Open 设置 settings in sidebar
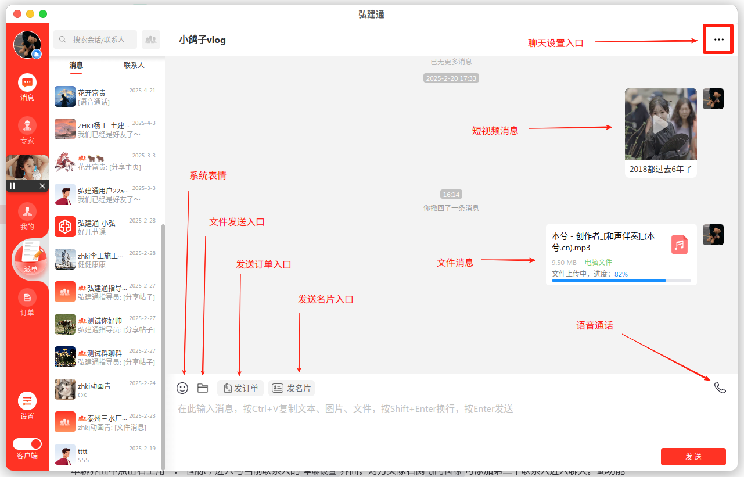 click(x=27, y=406)
